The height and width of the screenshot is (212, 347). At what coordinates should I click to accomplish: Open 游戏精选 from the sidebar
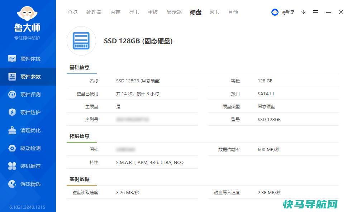pyautogui.click(x=30, y=184)
